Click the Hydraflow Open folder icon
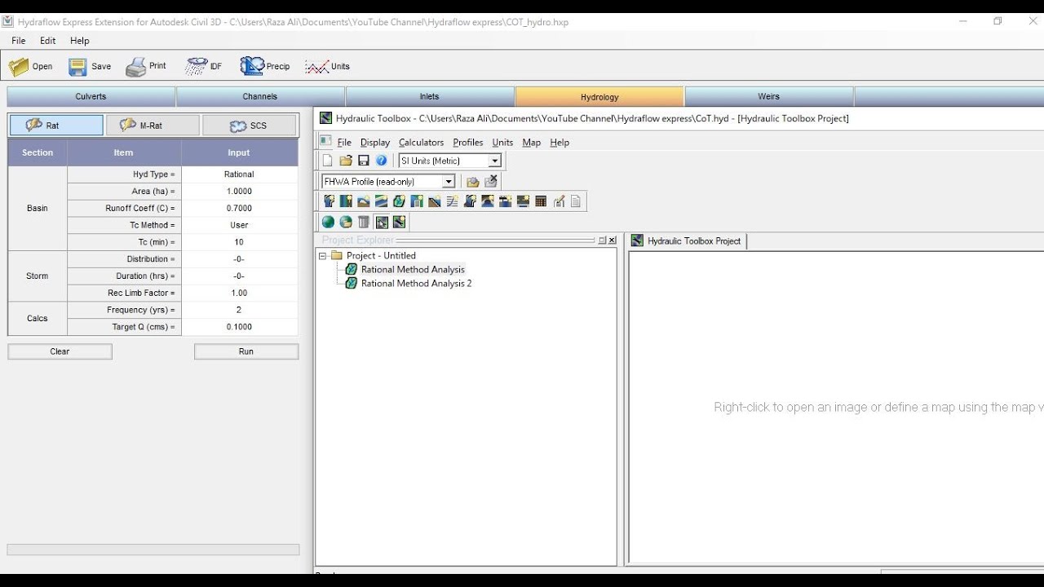The image size is (1044, 587). (19, 67)
